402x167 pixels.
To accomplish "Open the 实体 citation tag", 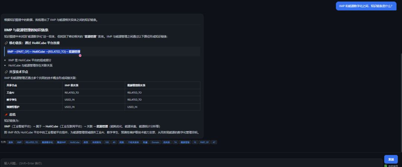I will [x=11, y=142].
